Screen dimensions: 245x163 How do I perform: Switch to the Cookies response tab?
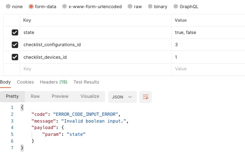click(x=25, y=82)
